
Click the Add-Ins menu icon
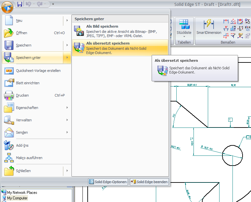pyautogui.click(x=9, y=145)
